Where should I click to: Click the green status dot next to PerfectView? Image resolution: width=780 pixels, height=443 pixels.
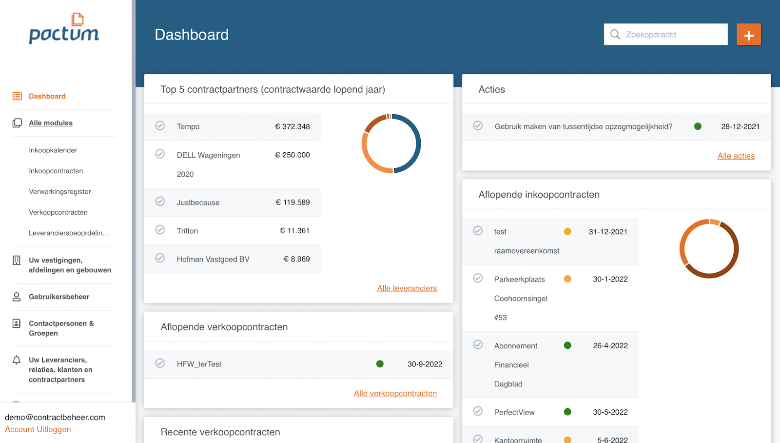[567, 412]
